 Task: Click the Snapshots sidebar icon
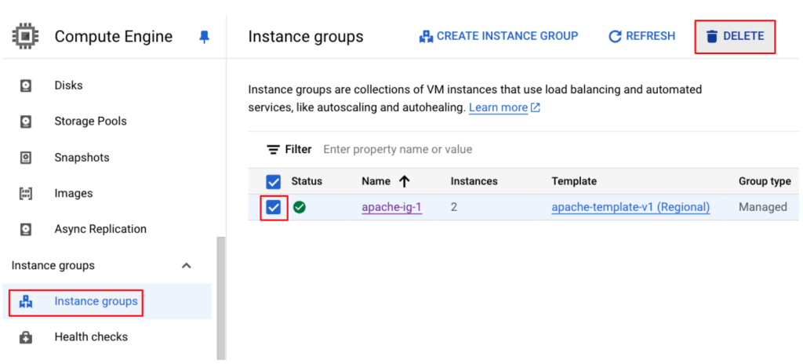tap(26, 158)
